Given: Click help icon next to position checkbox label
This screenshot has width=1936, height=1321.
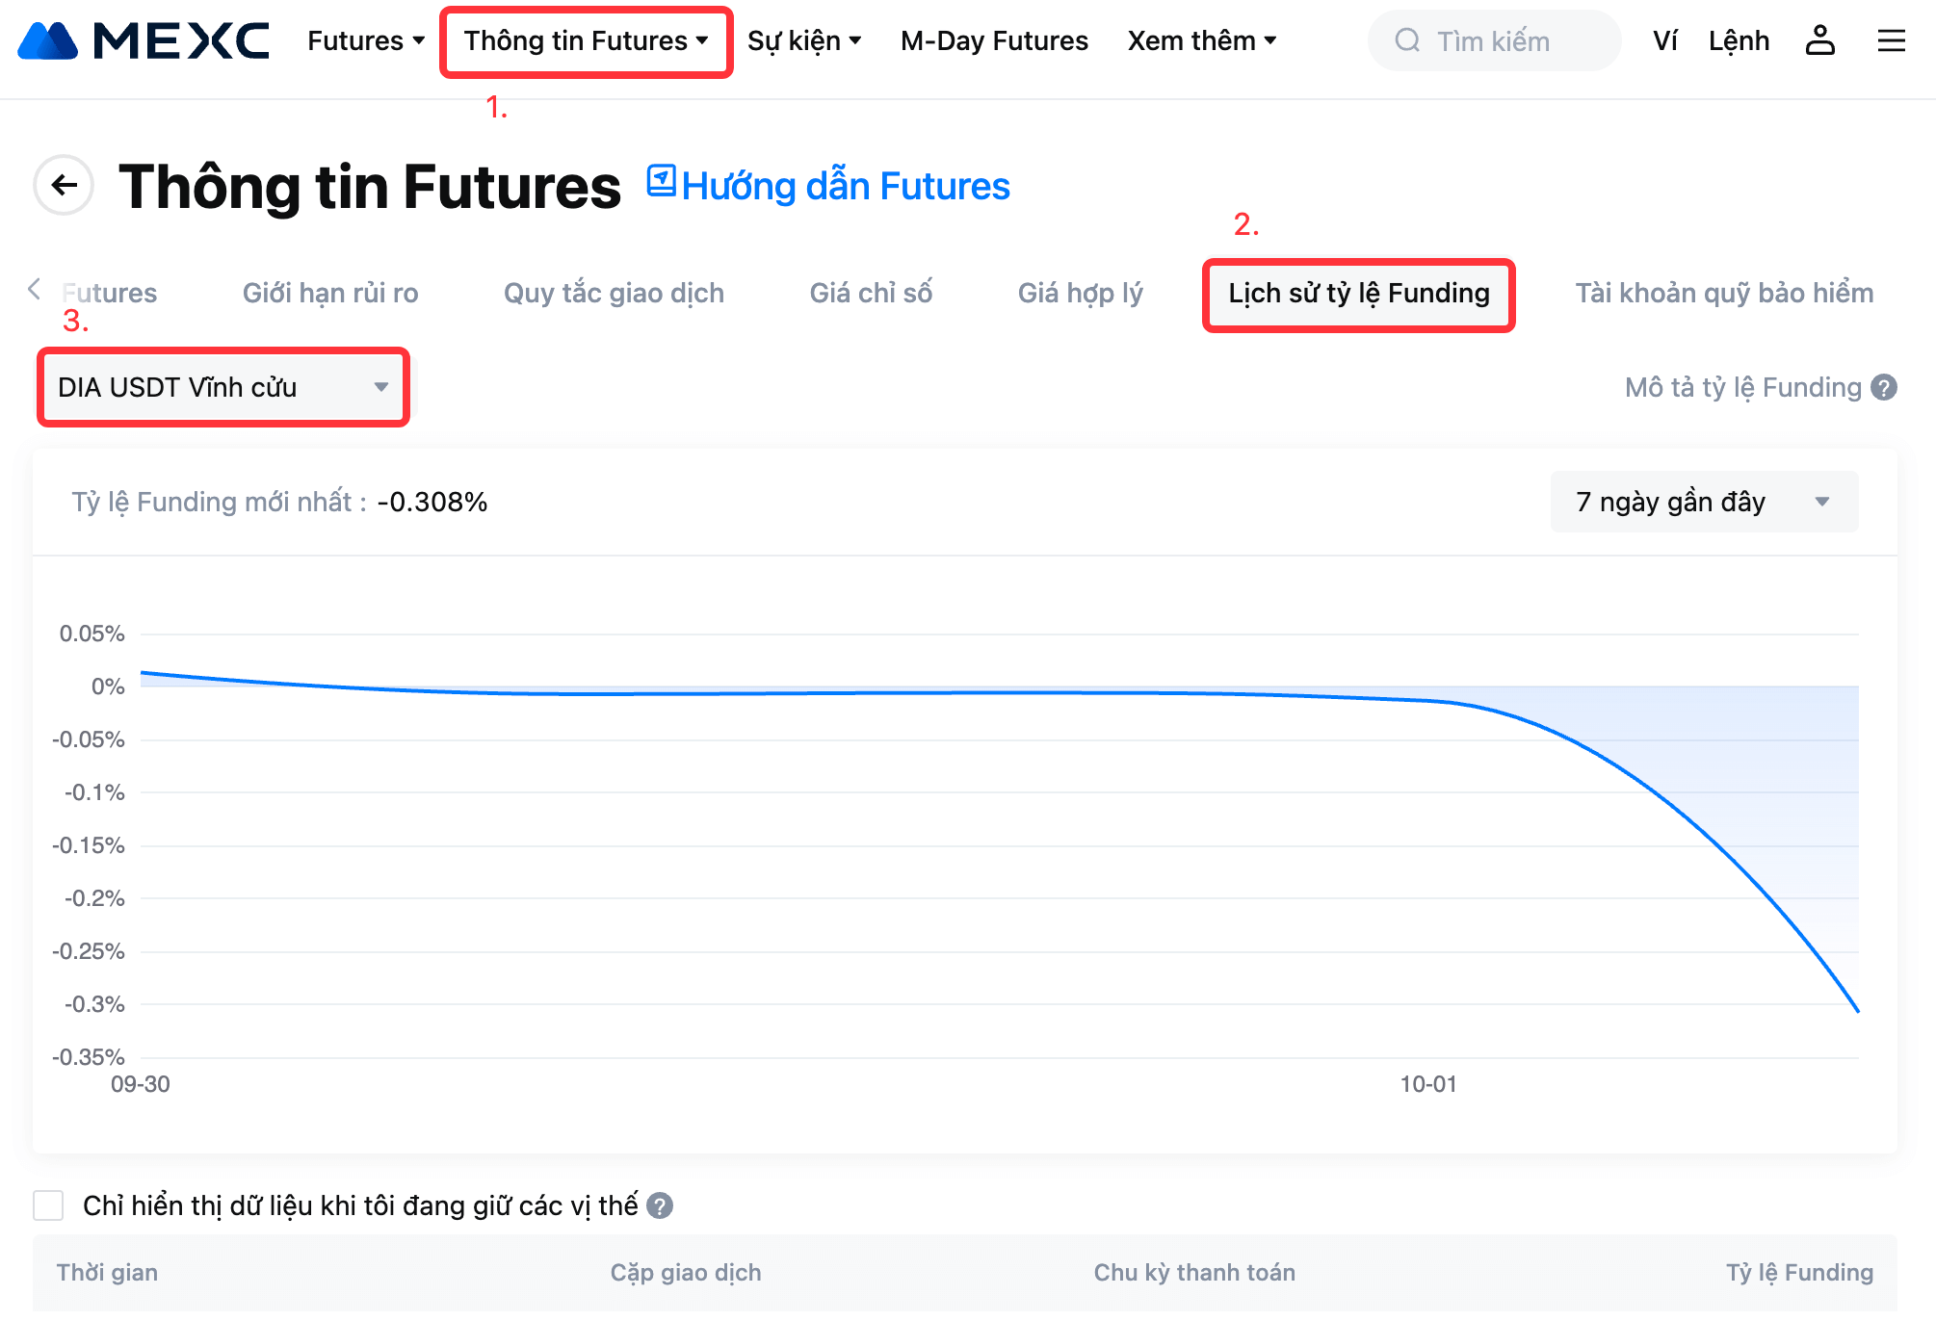Looking at the screenshot, I should pyautogui.click(x=660, y=1205).
